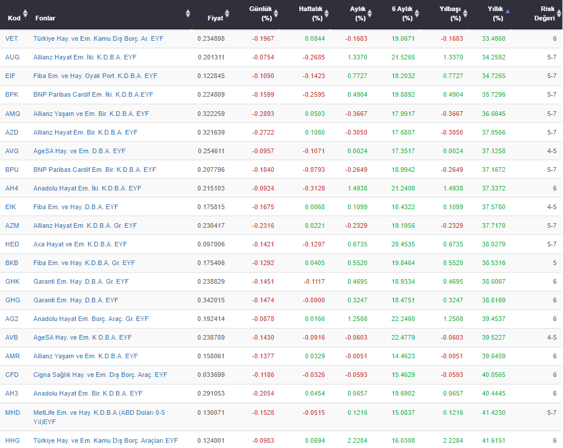Open AZD fund code link
Screen dimensions: 563x448
tap(12, 132)
